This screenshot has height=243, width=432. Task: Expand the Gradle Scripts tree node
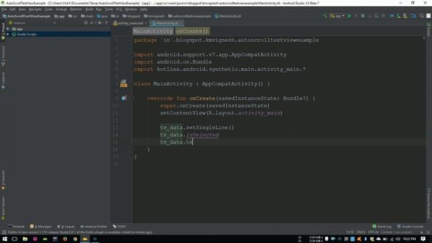(x=8, y=34)
